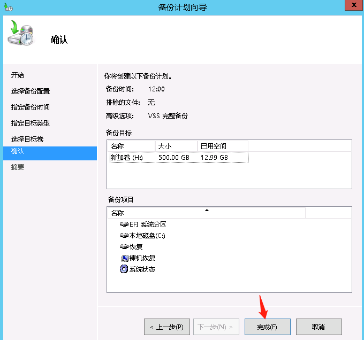Screen dimensions: 364x341
Task: Select the 本地磁盘(C:) text label
Action: click(147, 236)
